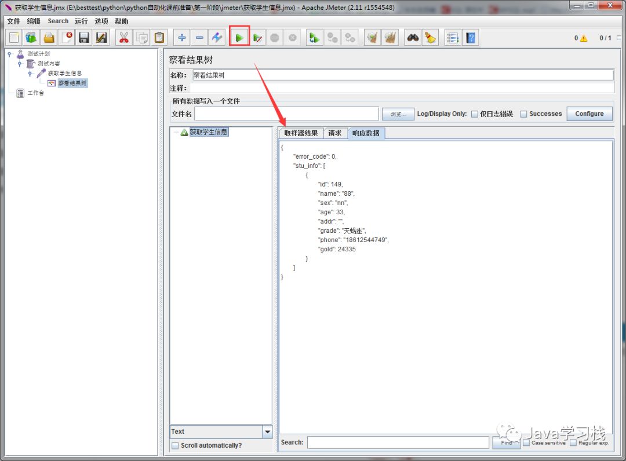Enable 仅日志错误 checkbox

pos(475,114)
